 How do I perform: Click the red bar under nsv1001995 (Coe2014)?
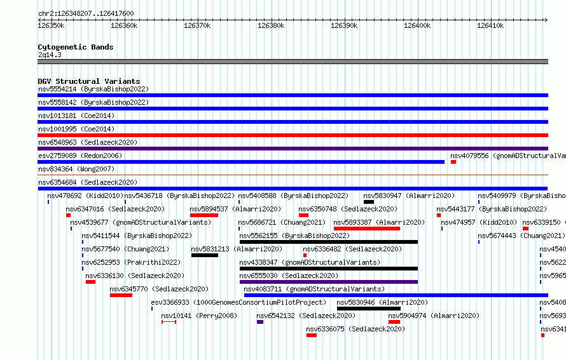[293, 135]
